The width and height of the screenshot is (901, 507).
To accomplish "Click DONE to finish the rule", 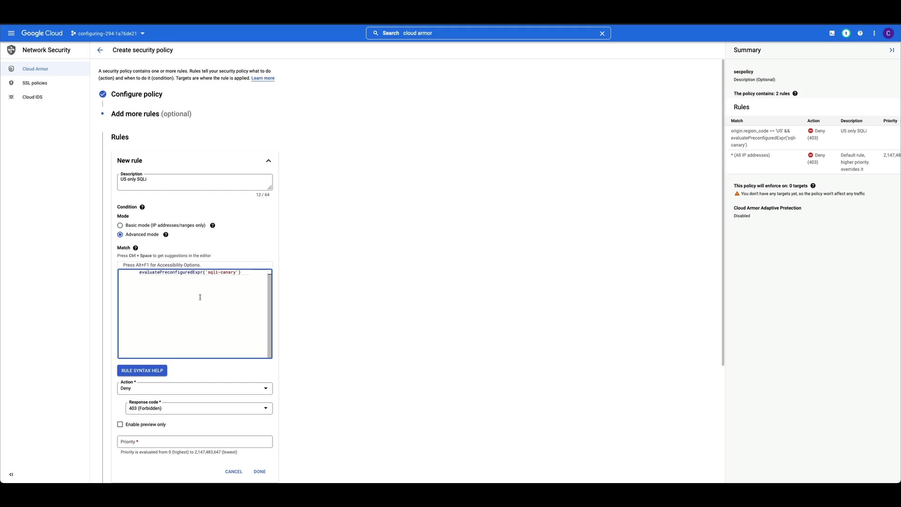I will pyautogui.click(x=260, y=472).
